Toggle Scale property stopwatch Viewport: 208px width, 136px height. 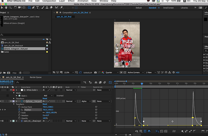(19, 113)
